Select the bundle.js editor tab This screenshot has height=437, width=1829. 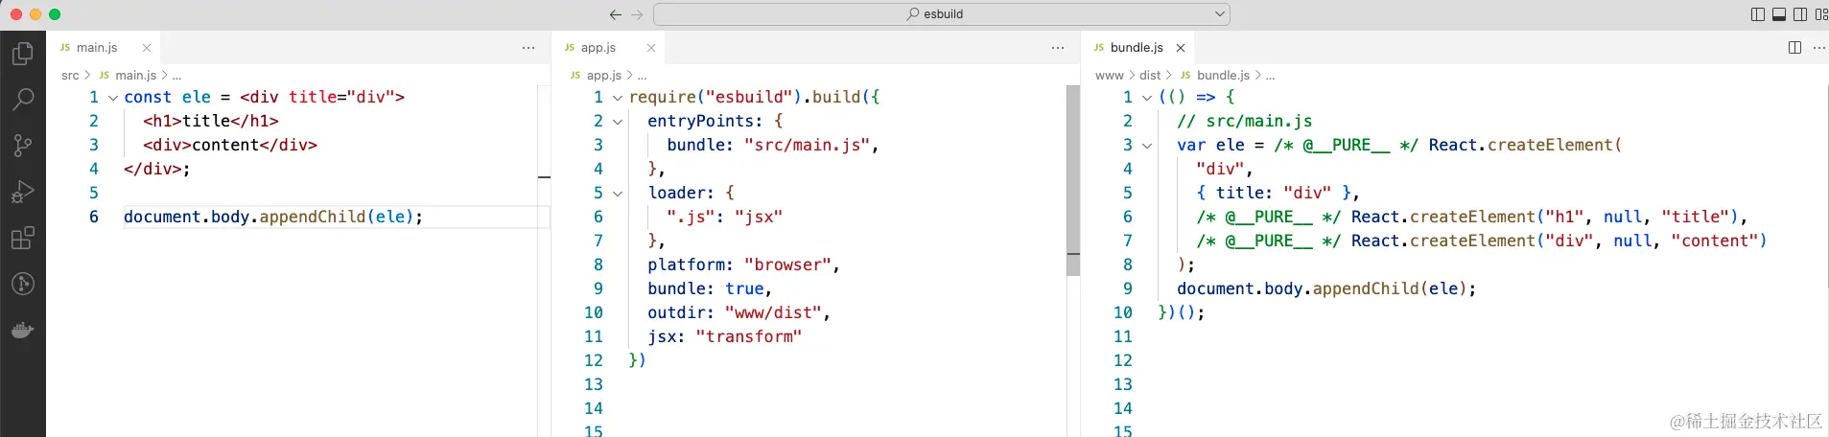(1137, 47)
